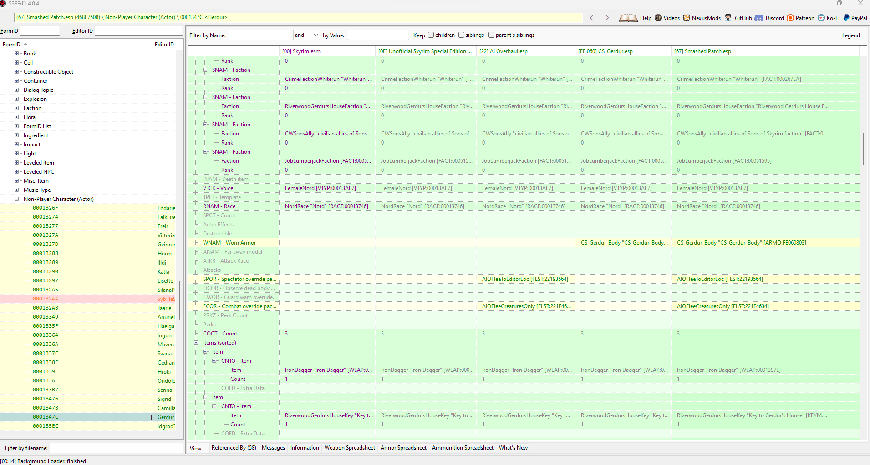
Task: Open the Weapon Spreadsheet tab
Action: (350, 448)
